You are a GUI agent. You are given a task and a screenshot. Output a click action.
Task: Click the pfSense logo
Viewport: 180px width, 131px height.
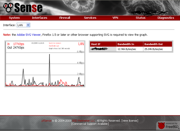[23, 8]
